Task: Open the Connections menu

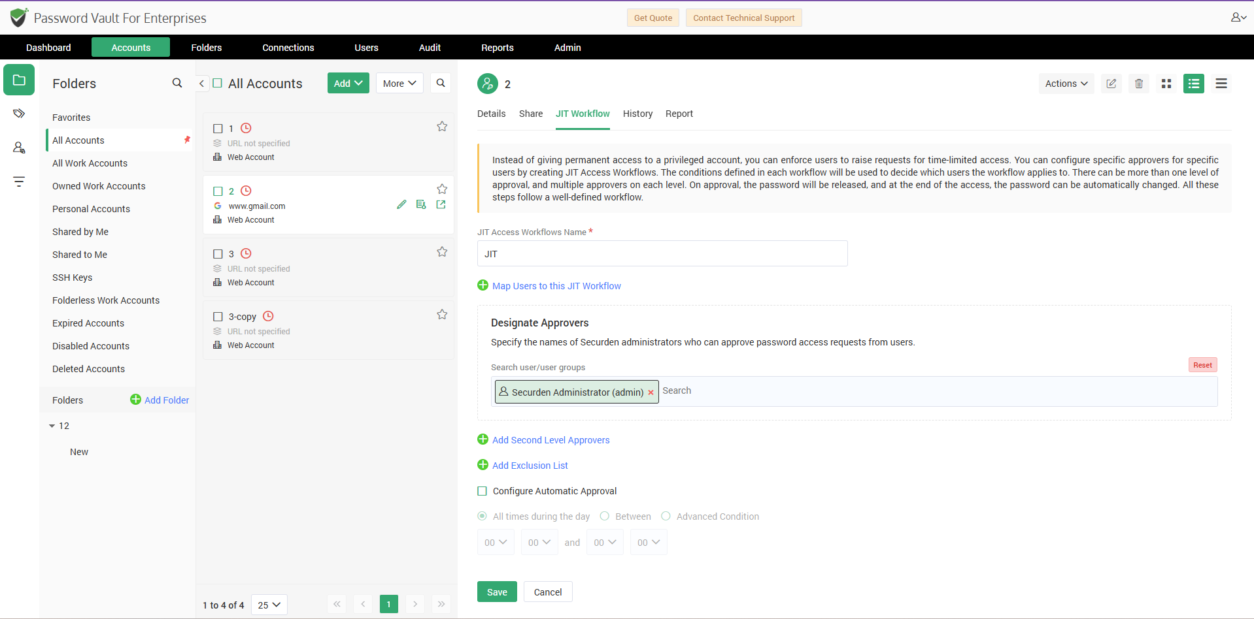Action: pyautogui.click(x=288, y=47)
